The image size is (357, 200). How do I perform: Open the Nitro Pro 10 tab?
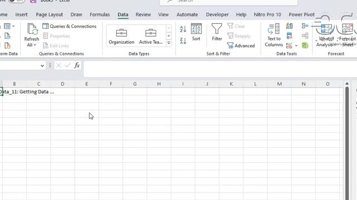[267, 14]
